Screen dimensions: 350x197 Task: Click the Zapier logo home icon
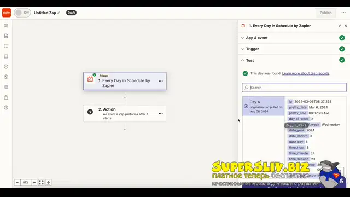[7, 13]
